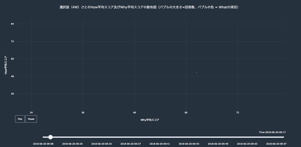
Task: Click the small data point in scatter plot
Action: [196, 73]
